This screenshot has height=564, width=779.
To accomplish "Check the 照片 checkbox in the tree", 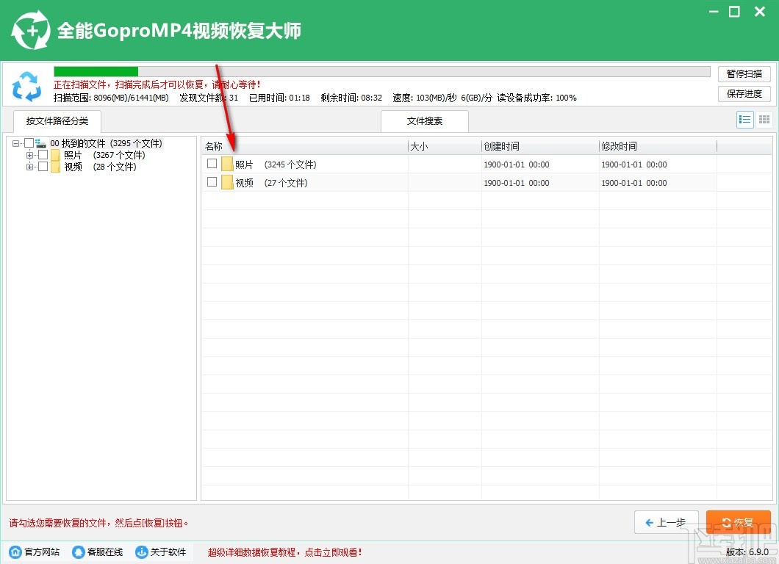I will coord(43,155).
